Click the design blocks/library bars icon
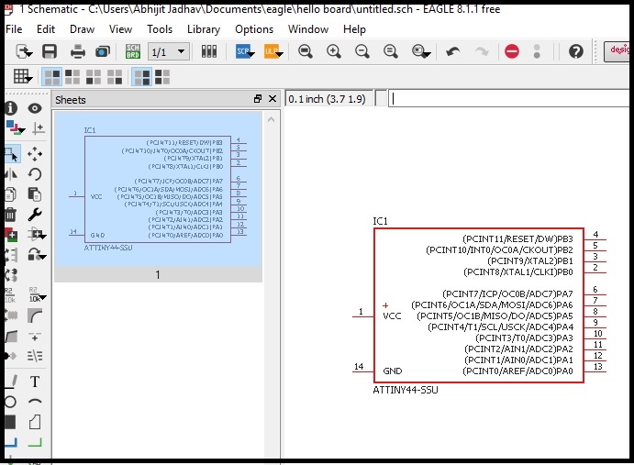634x465 pixels. pos(209,51)
